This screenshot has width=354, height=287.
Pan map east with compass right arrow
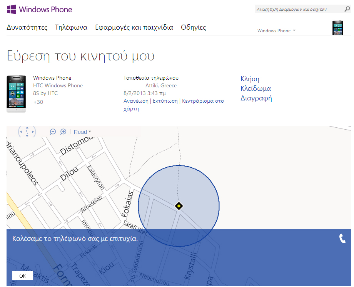click(33, 132)
